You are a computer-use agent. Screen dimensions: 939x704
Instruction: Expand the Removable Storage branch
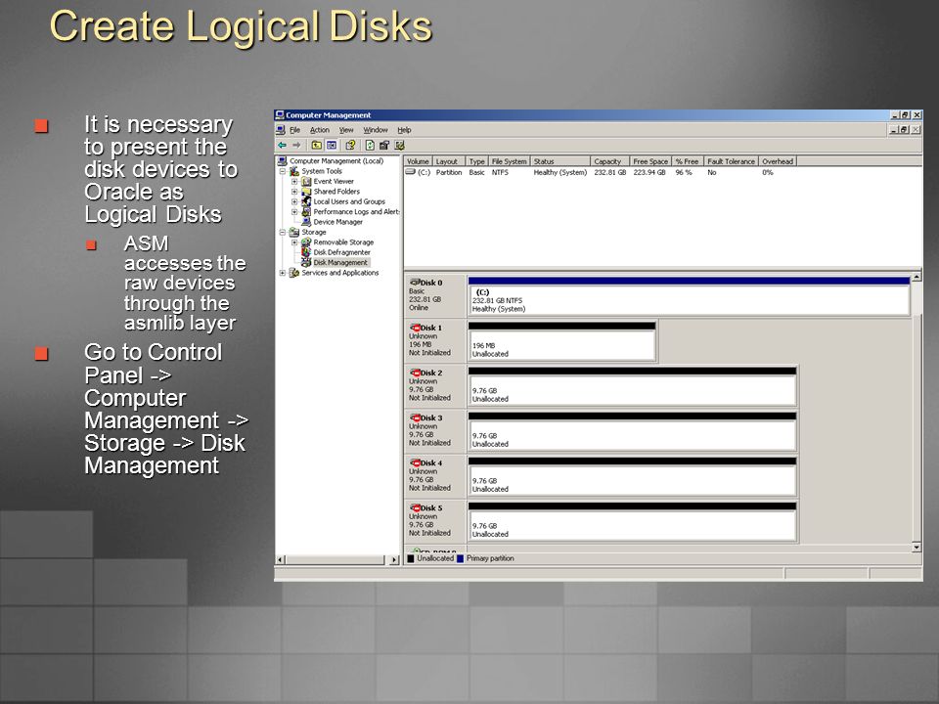coord(294,242)
